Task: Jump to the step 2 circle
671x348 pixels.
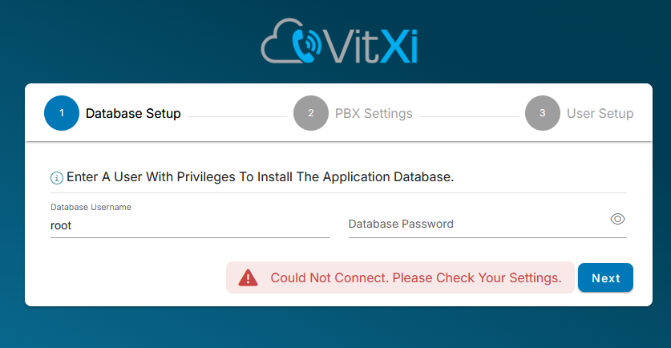Action: (x=311, y=113)
